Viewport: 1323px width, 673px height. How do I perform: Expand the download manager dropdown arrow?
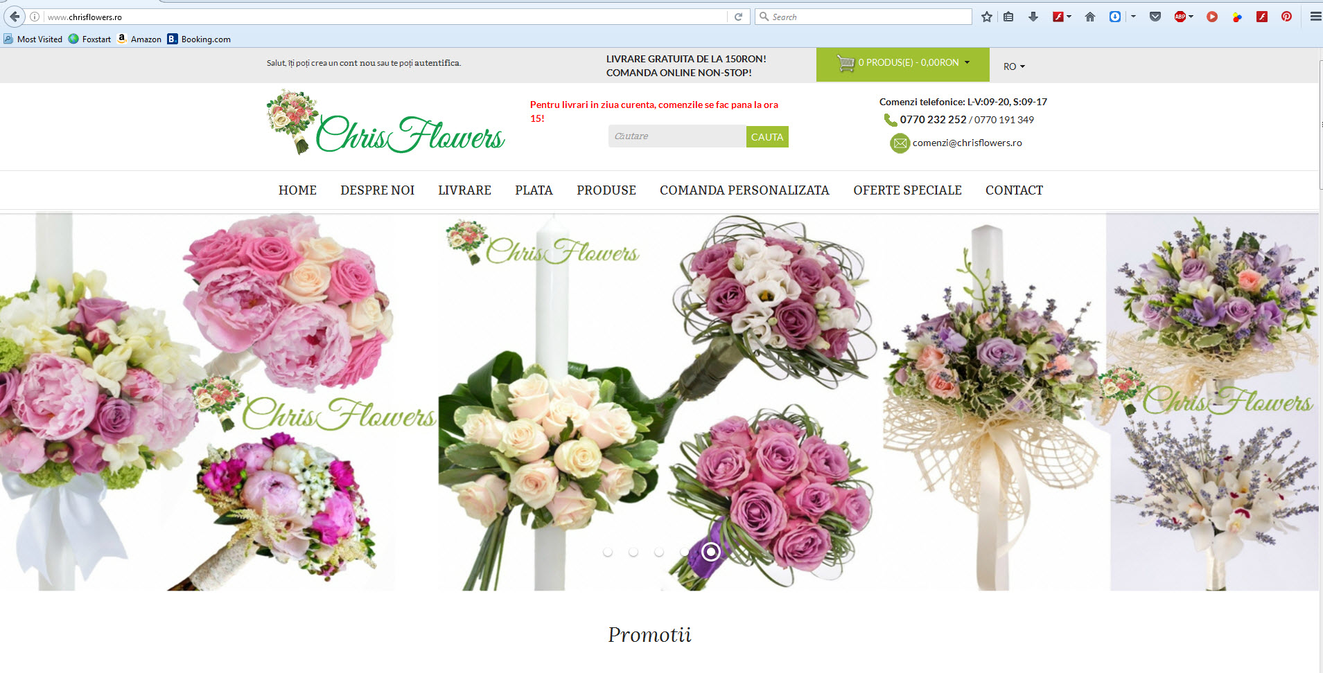(x=1133, y=17)
